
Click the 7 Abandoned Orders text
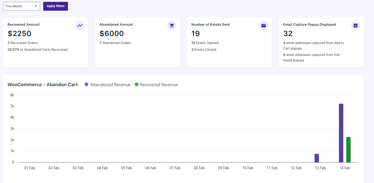115,43
